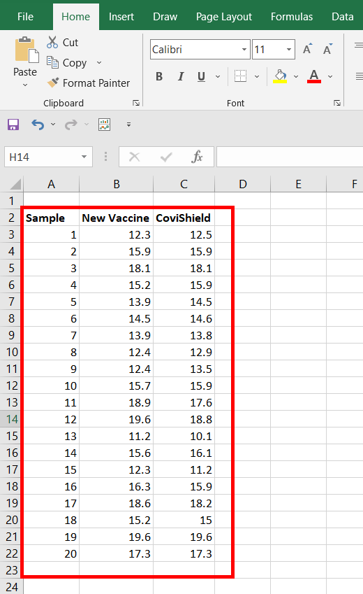The width and height of the screenshot is (363, 594).
Task: Apply the red font color
Action: (x=314, y=76)
